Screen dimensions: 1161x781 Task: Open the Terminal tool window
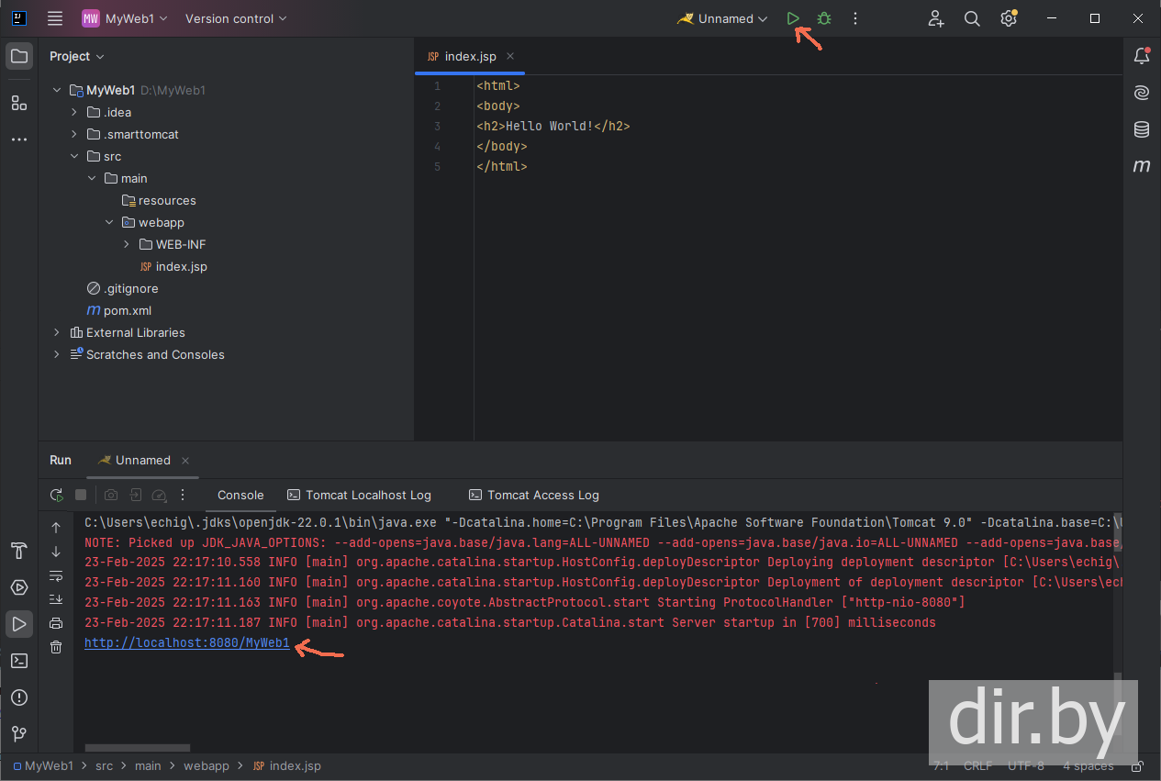click(18, 661)
